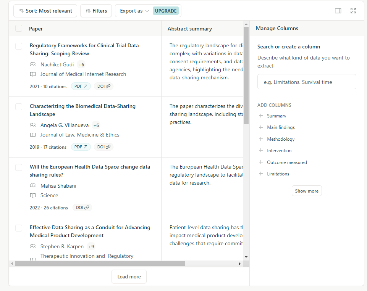Select the European Health Data Space checkbox
The height and width of the screenshot is (291, 367).
click(x=19, y=167)
